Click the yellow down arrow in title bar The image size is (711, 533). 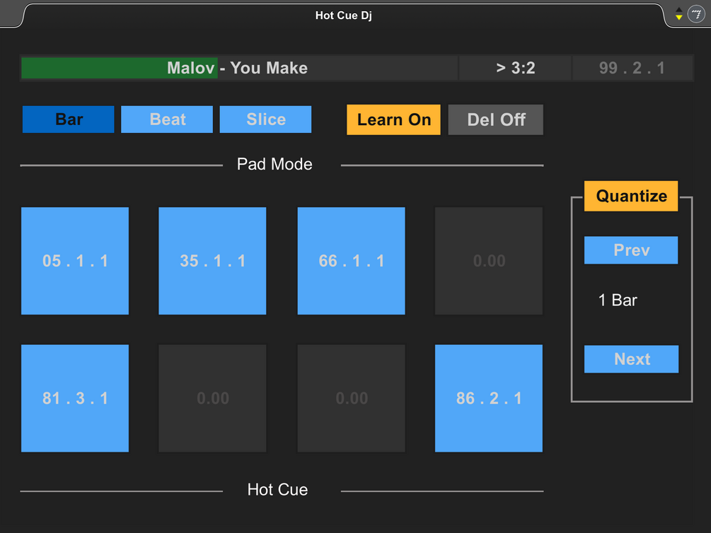(x=679, y=18)
